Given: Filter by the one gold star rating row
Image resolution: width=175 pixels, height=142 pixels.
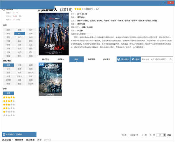Looking at the screenshot, I should tap(9, 112).
